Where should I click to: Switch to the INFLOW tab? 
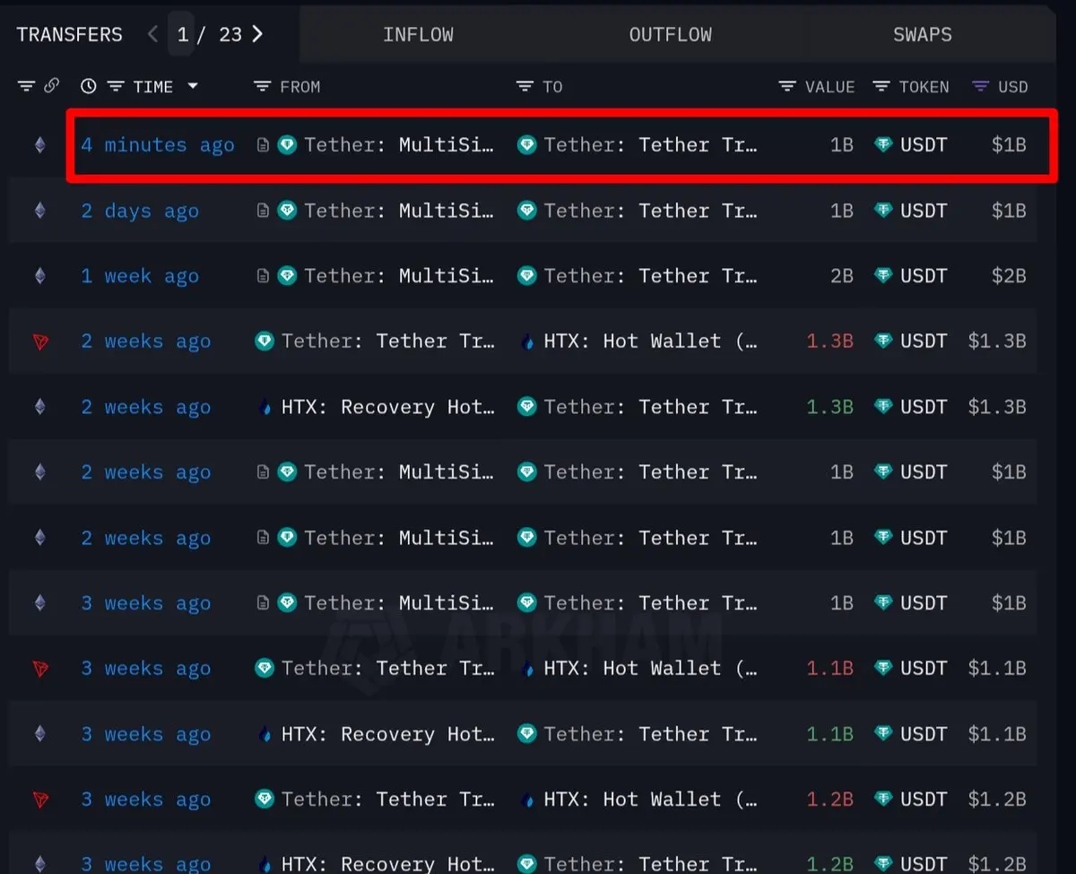[x=418, y=34]
